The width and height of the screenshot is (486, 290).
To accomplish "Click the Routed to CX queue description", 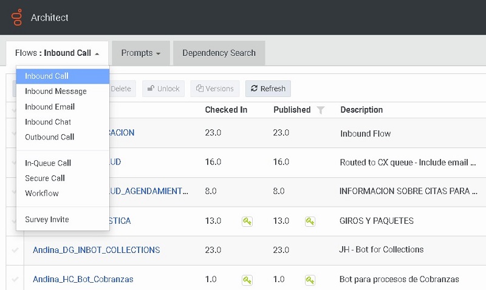I will (x=408, y=163).
